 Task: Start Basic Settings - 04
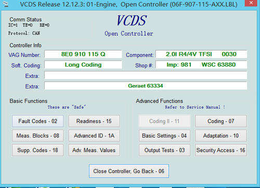point(164,135)
